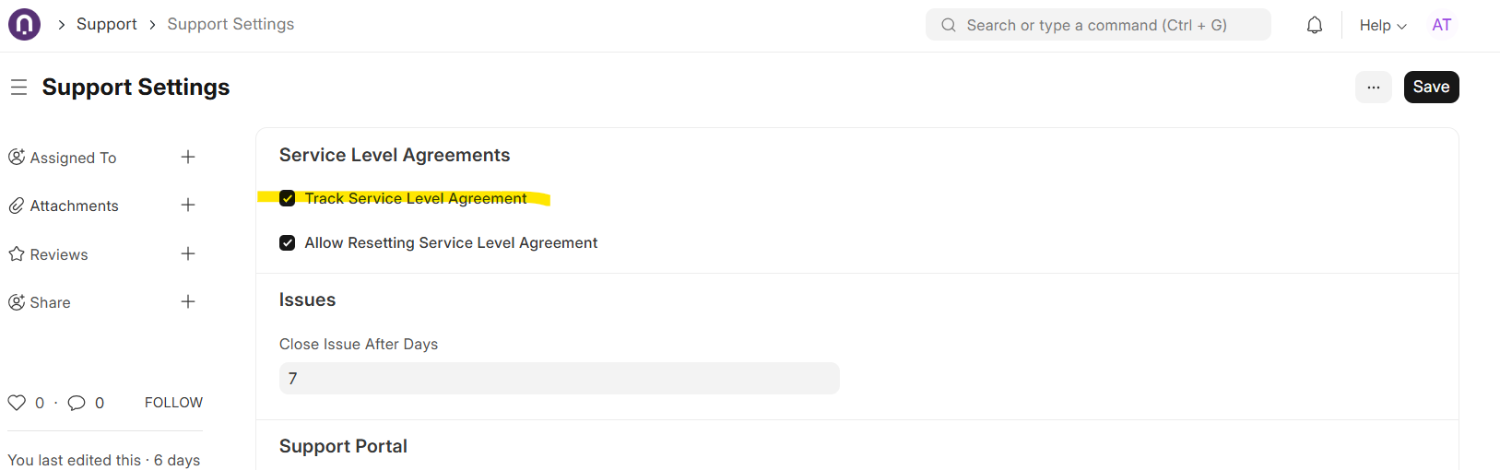Share the document using the plus icon
This screenshot has height=470, width=1500.
(188, 301)
